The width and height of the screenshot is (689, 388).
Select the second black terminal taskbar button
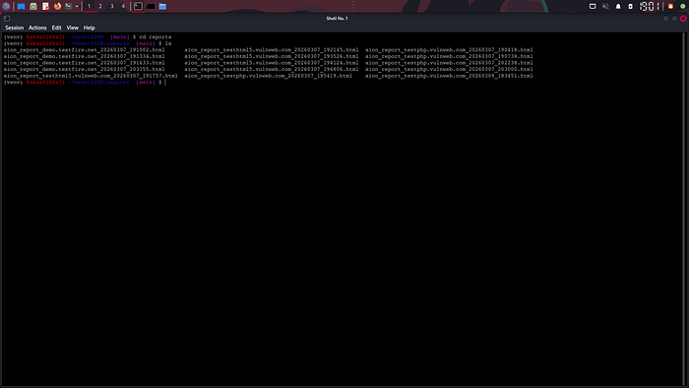pos(151,6)
